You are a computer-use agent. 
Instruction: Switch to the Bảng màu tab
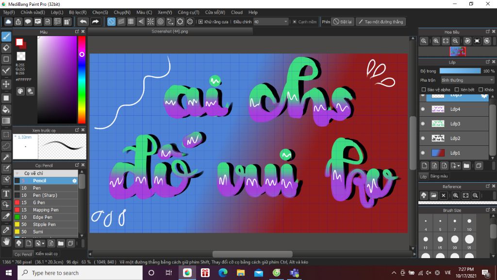click(x=439, y=176)
